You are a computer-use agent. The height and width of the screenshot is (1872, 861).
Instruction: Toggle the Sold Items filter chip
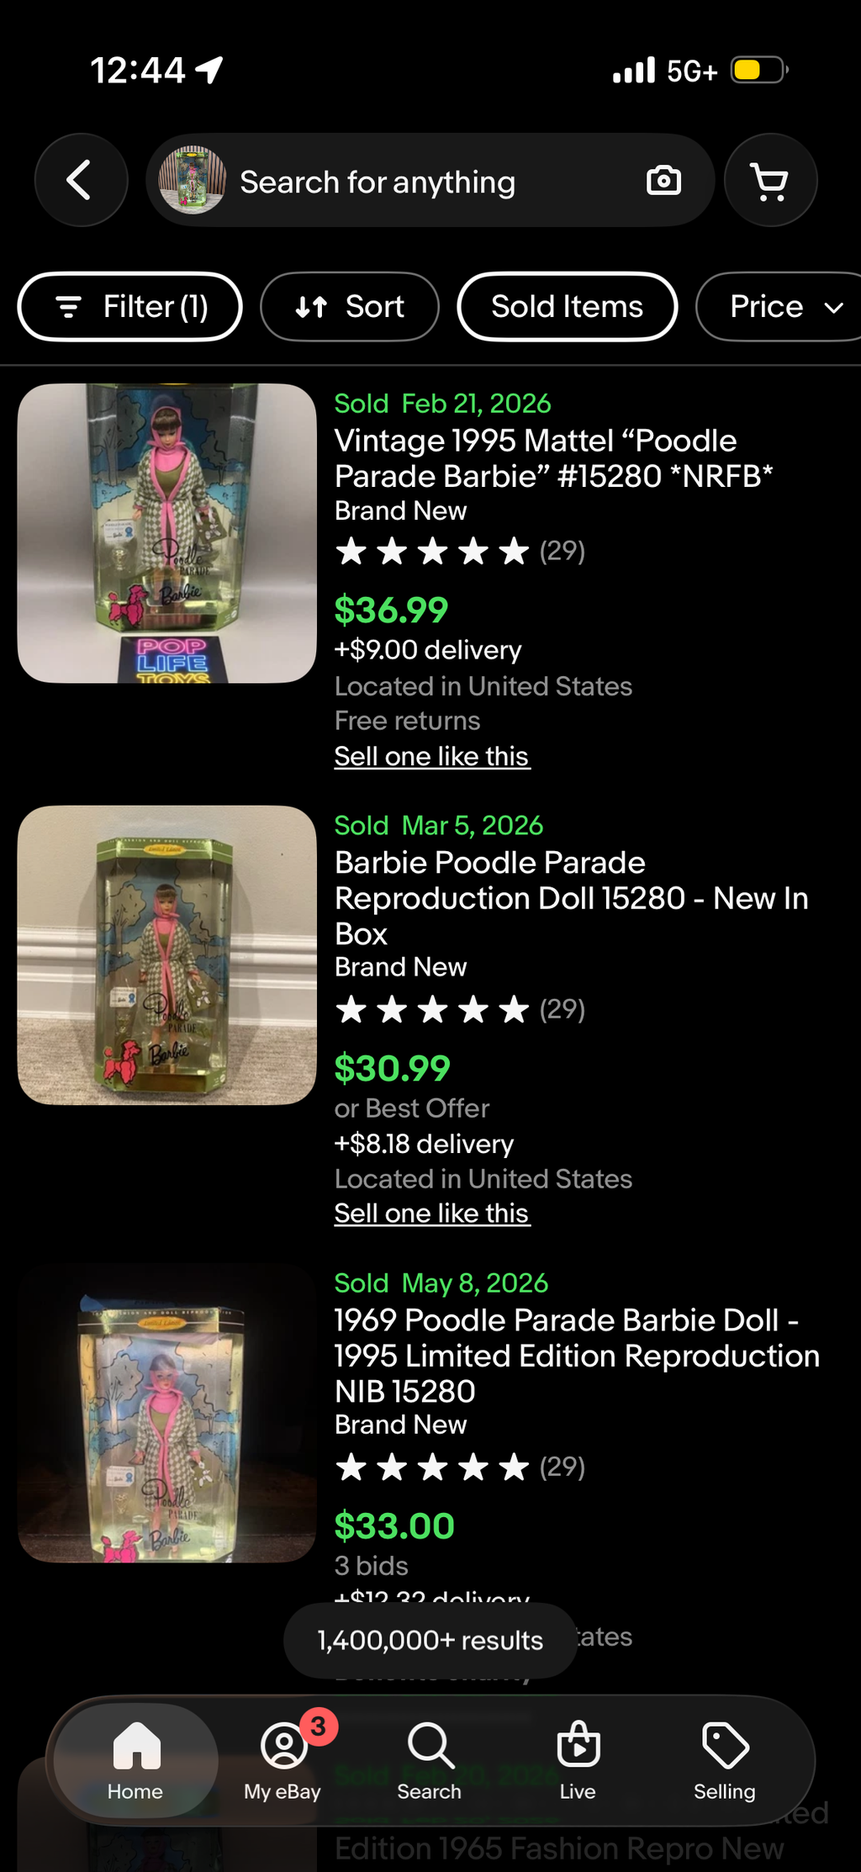point(568,307)
